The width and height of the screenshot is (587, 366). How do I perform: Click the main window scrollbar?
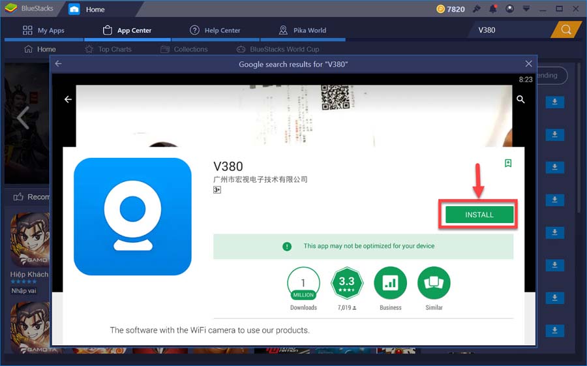coord(580,138)
